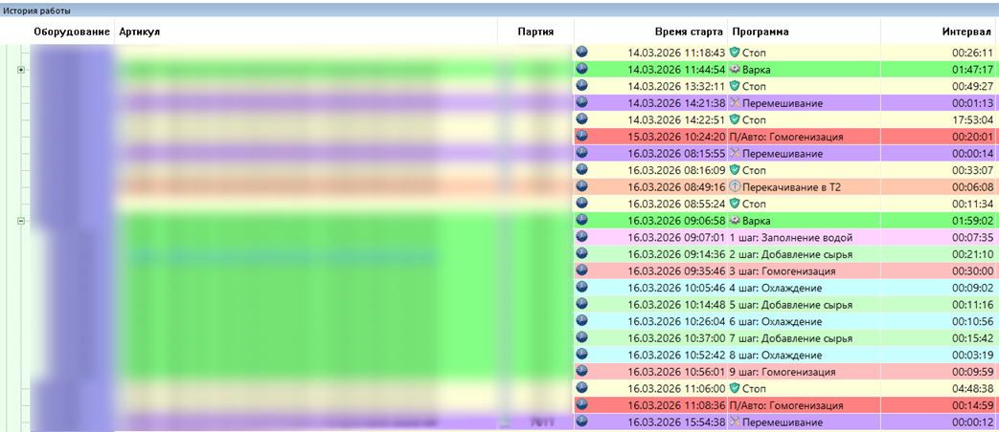Click the clock icon for 15.03.2026 10:24:20
This screenshot has width=999, height=432.
[581, 137]
